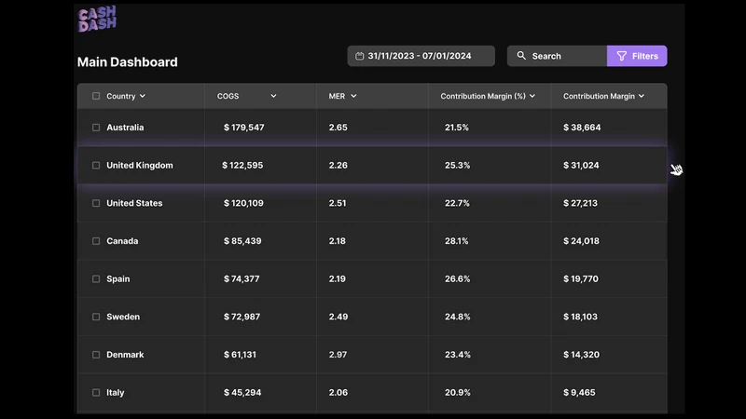Screen dimensions: 746x419
Task: Check the United Kingdom row checkbox
Action: [x=96, y=166]
